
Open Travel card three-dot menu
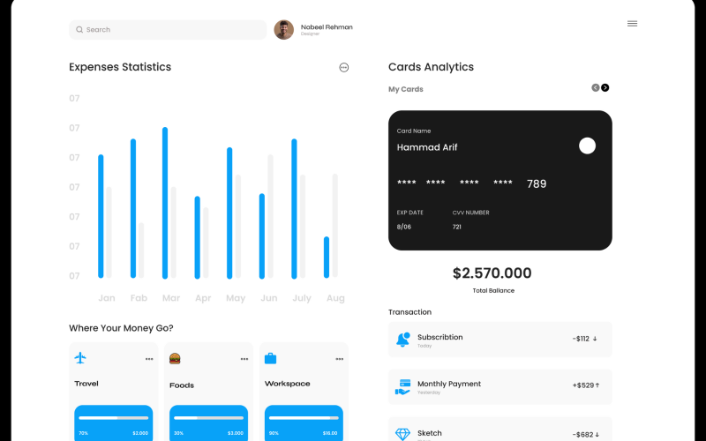(x=149, y=359)
